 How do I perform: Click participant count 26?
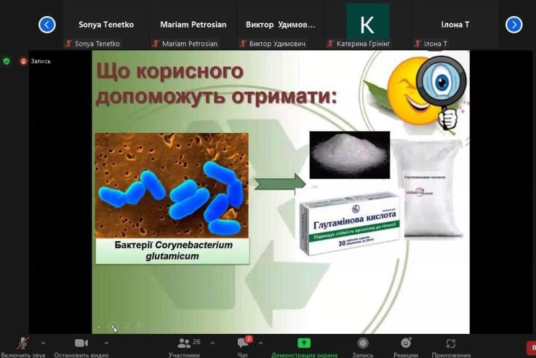196,342
